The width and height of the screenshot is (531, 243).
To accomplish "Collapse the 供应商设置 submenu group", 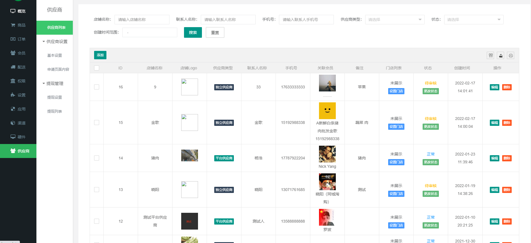I will (55, 42).
